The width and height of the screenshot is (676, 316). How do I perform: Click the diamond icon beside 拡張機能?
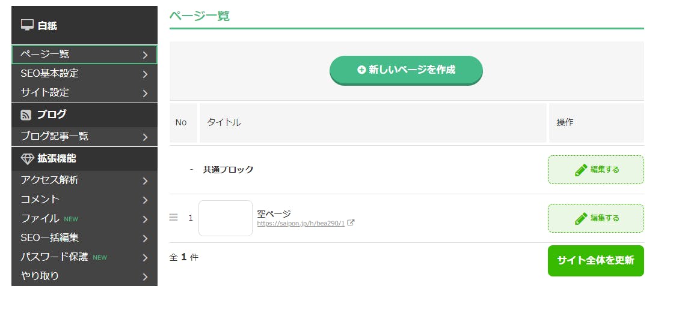[27, 159]
